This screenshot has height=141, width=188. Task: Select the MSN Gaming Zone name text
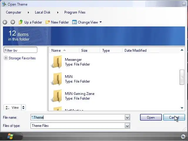tap(80, 94)
